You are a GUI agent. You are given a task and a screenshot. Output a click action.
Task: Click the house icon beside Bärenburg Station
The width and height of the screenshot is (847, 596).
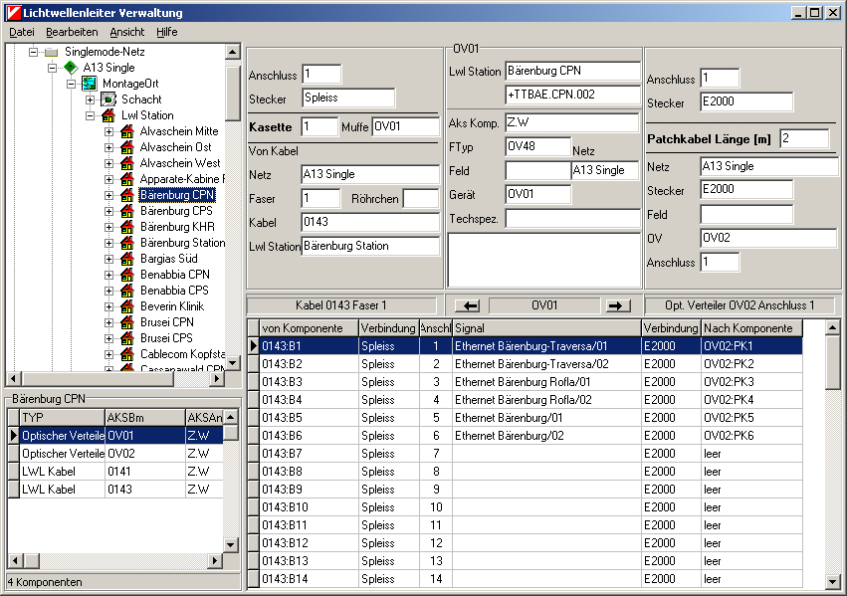coord(127,243)
